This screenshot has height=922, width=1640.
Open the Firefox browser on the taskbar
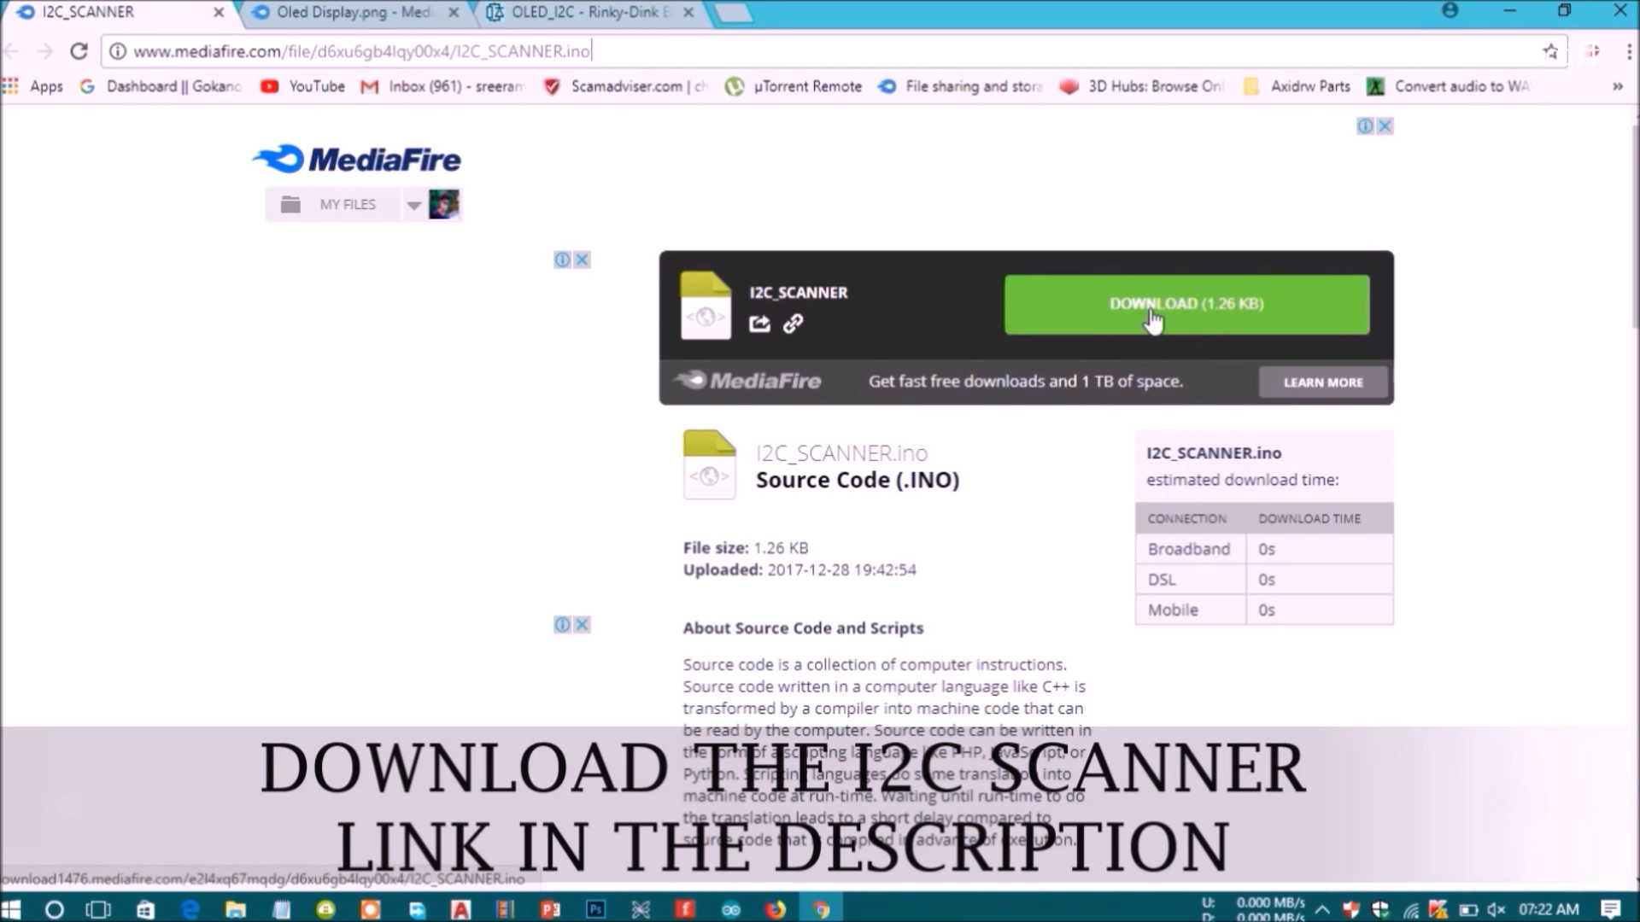point(776,909)
